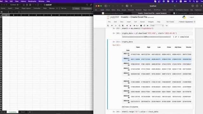Click the Excel select-all corner triangle
203x114 pixels.
(1, 15)
